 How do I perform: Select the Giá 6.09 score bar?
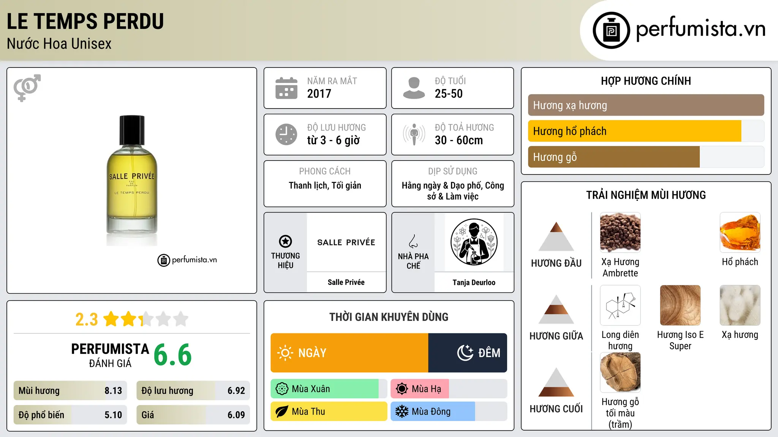[193, 415]
